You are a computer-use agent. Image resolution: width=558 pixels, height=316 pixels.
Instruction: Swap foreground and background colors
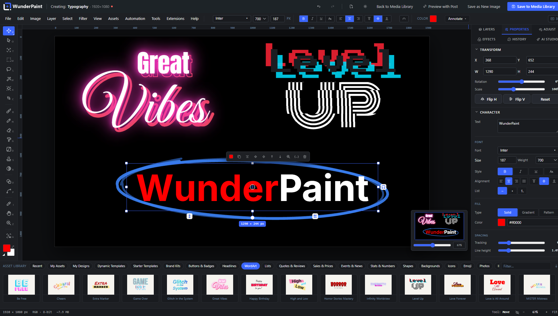(13, 247)
